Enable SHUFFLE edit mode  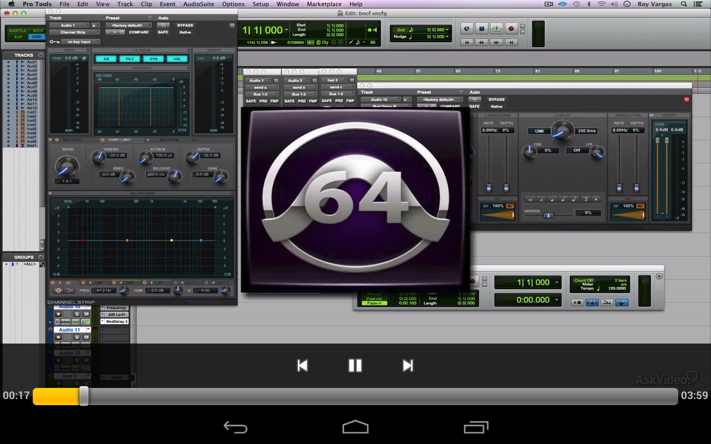[18, 31]
